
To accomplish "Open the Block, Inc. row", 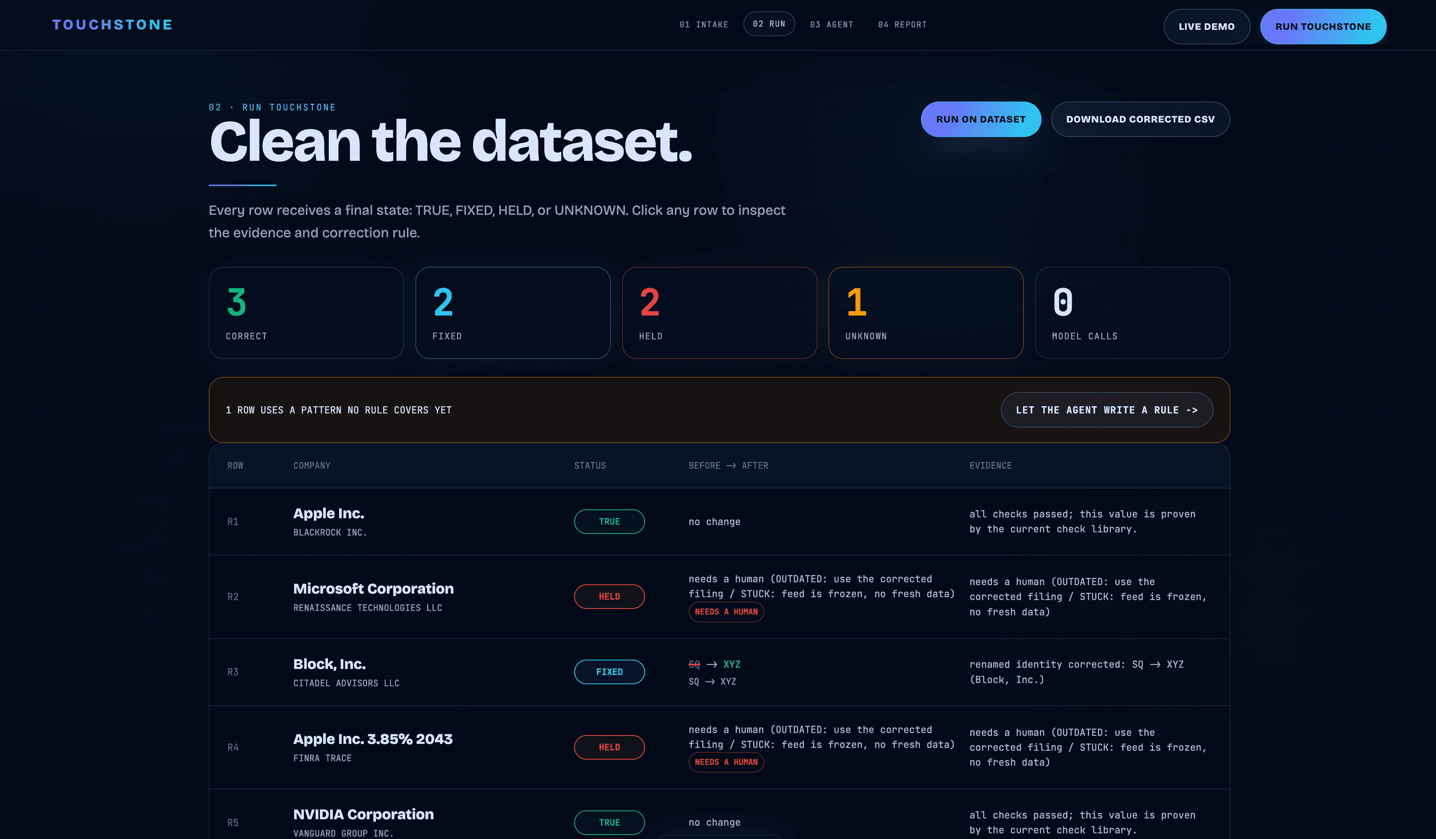I will 719,672.
